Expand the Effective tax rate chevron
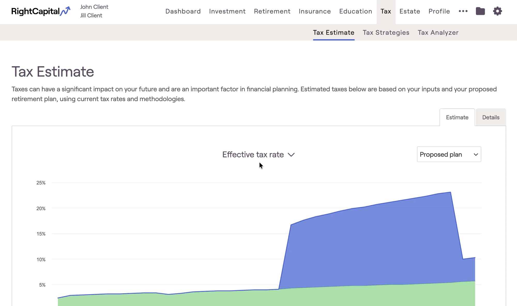517x306 pixels. tap(291, 155)
